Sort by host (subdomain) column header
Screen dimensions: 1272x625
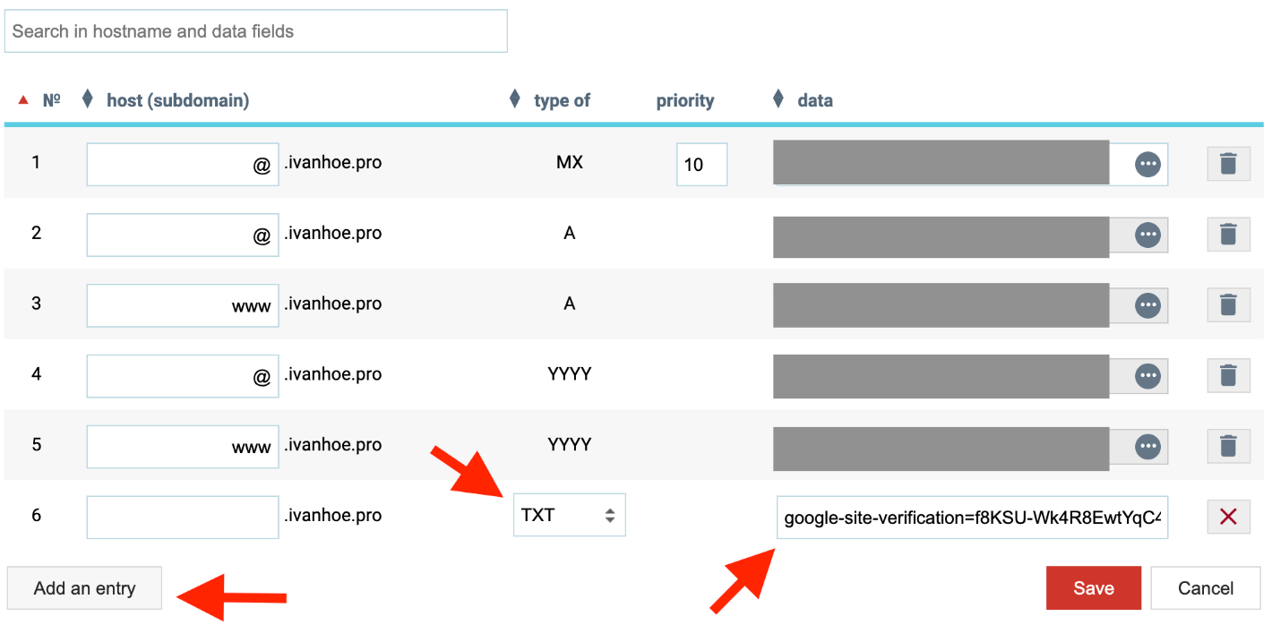177,100
